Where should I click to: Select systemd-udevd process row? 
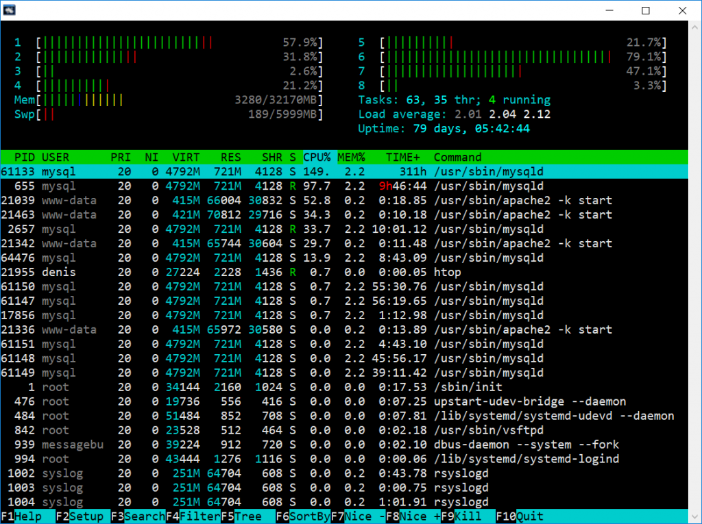point(344,416)
